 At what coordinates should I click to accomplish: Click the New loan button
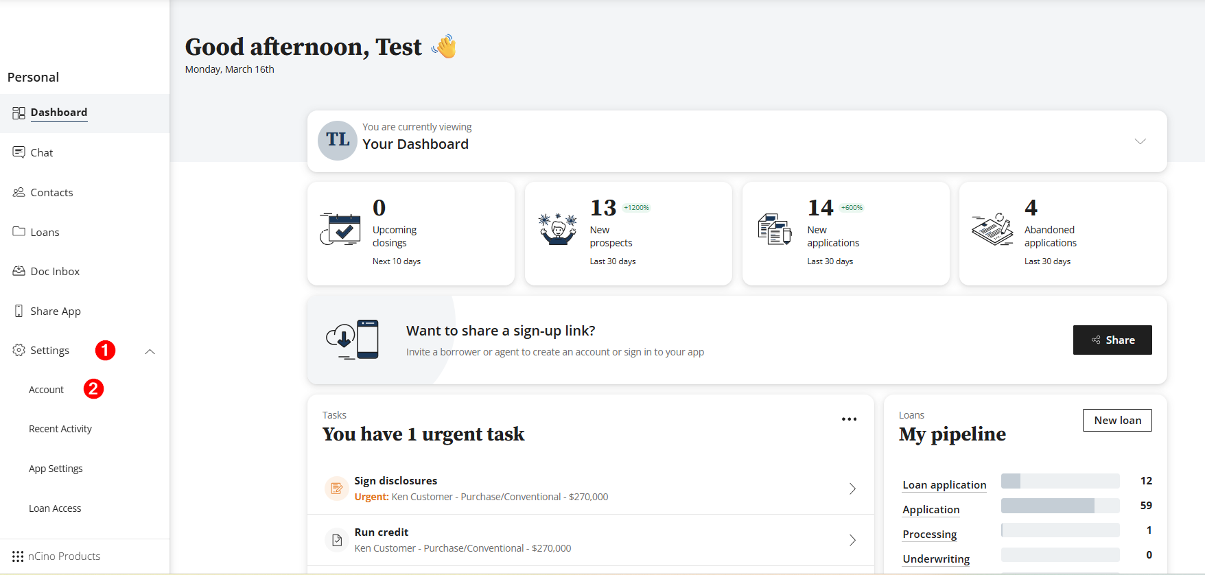[x=1116, y=421]
